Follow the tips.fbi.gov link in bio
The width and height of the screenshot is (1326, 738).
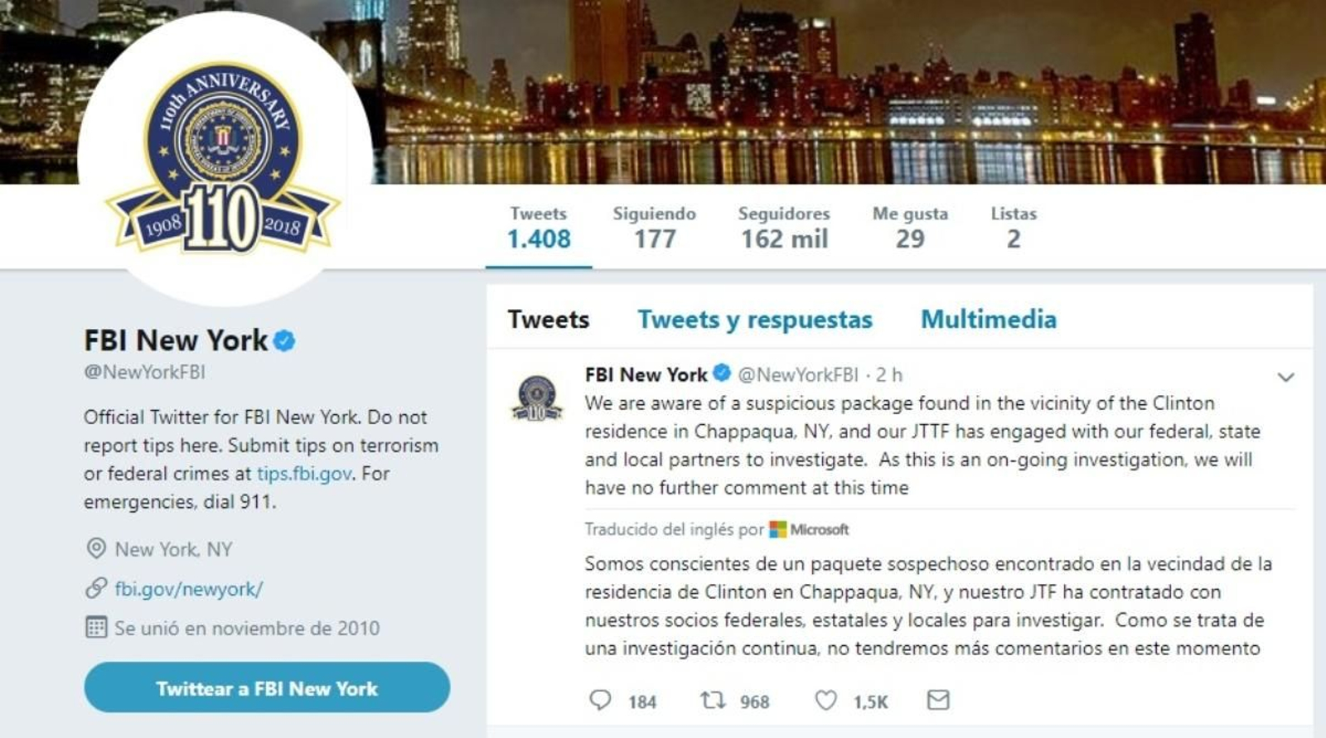coord(304,474)
